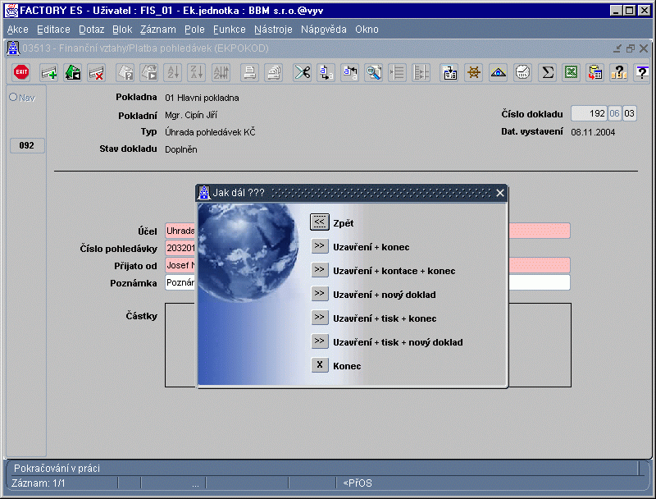The image size is (656, 499).
Task: Click the scissors cut icon
Action: (303, 72)
